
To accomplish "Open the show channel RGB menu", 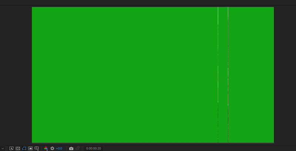I will [46, 148].
